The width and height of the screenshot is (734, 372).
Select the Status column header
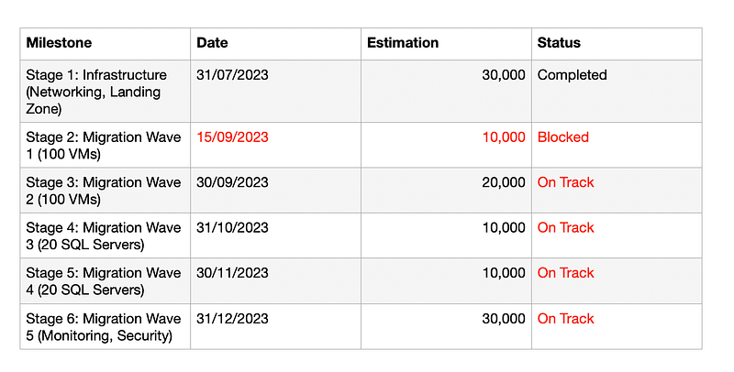[559, 43]
